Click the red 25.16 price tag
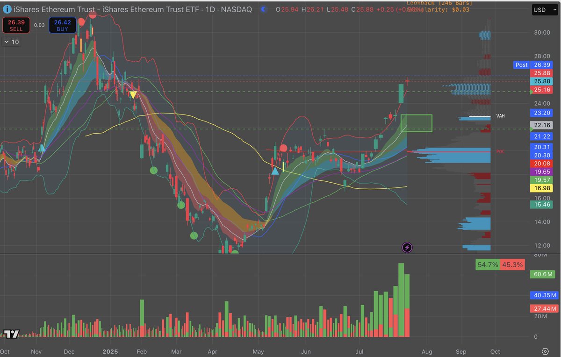Viewport: 561px width, 357px height. (x=542, y=90)
